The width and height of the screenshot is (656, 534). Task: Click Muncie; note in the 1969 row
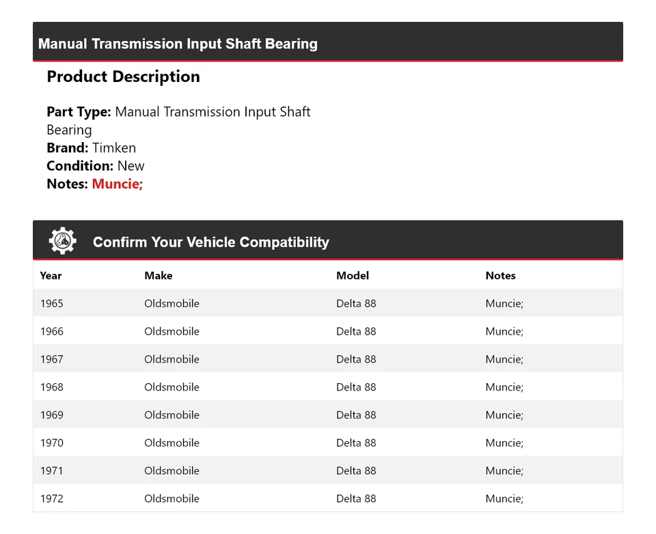click(504, 415)
